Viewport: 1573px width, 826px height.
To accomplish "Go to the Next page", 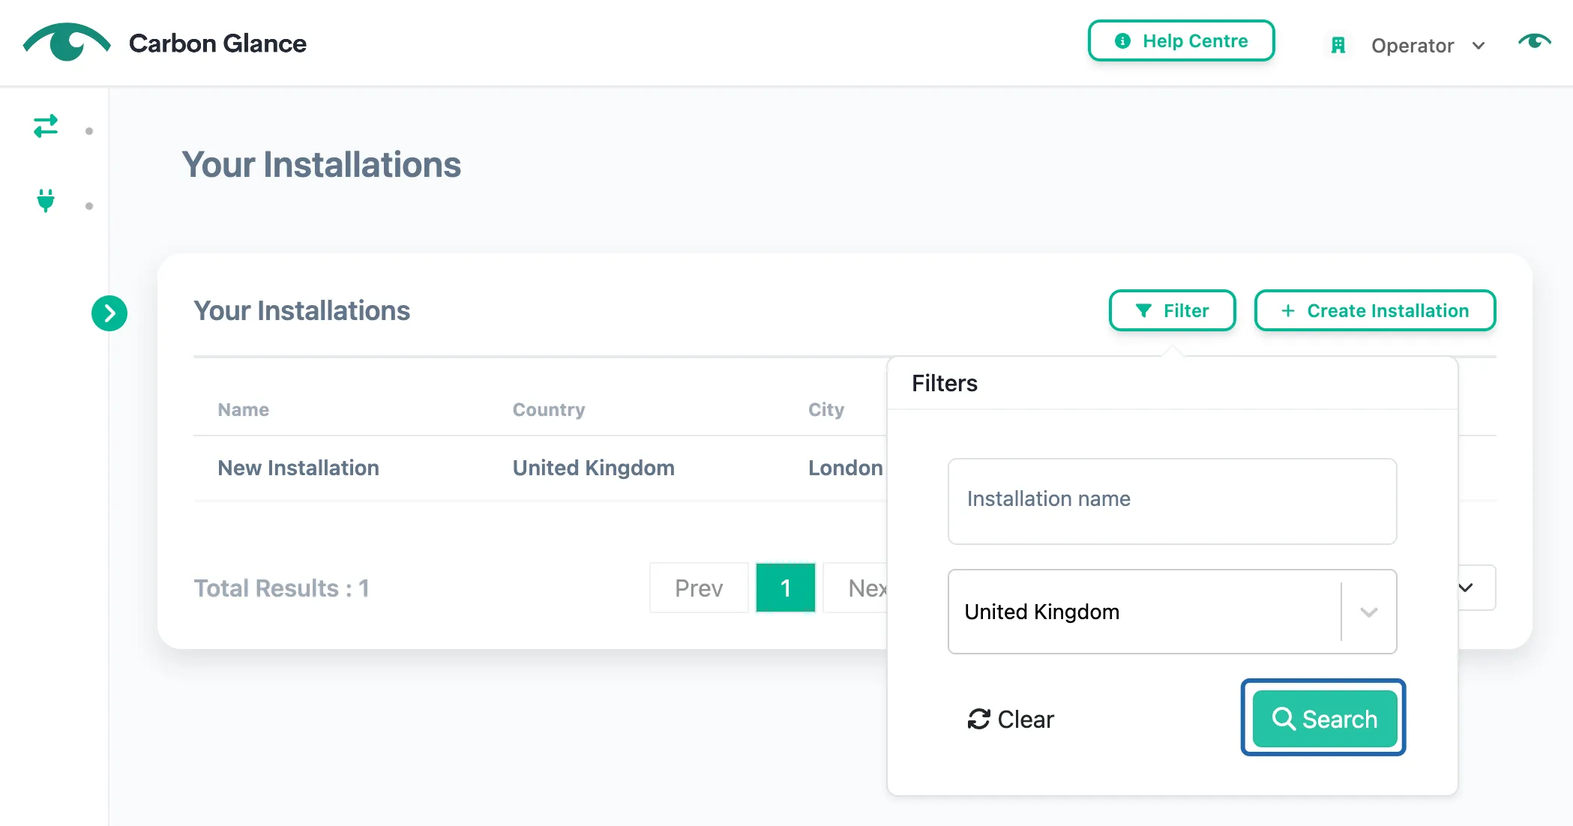I will click(856, 588).
